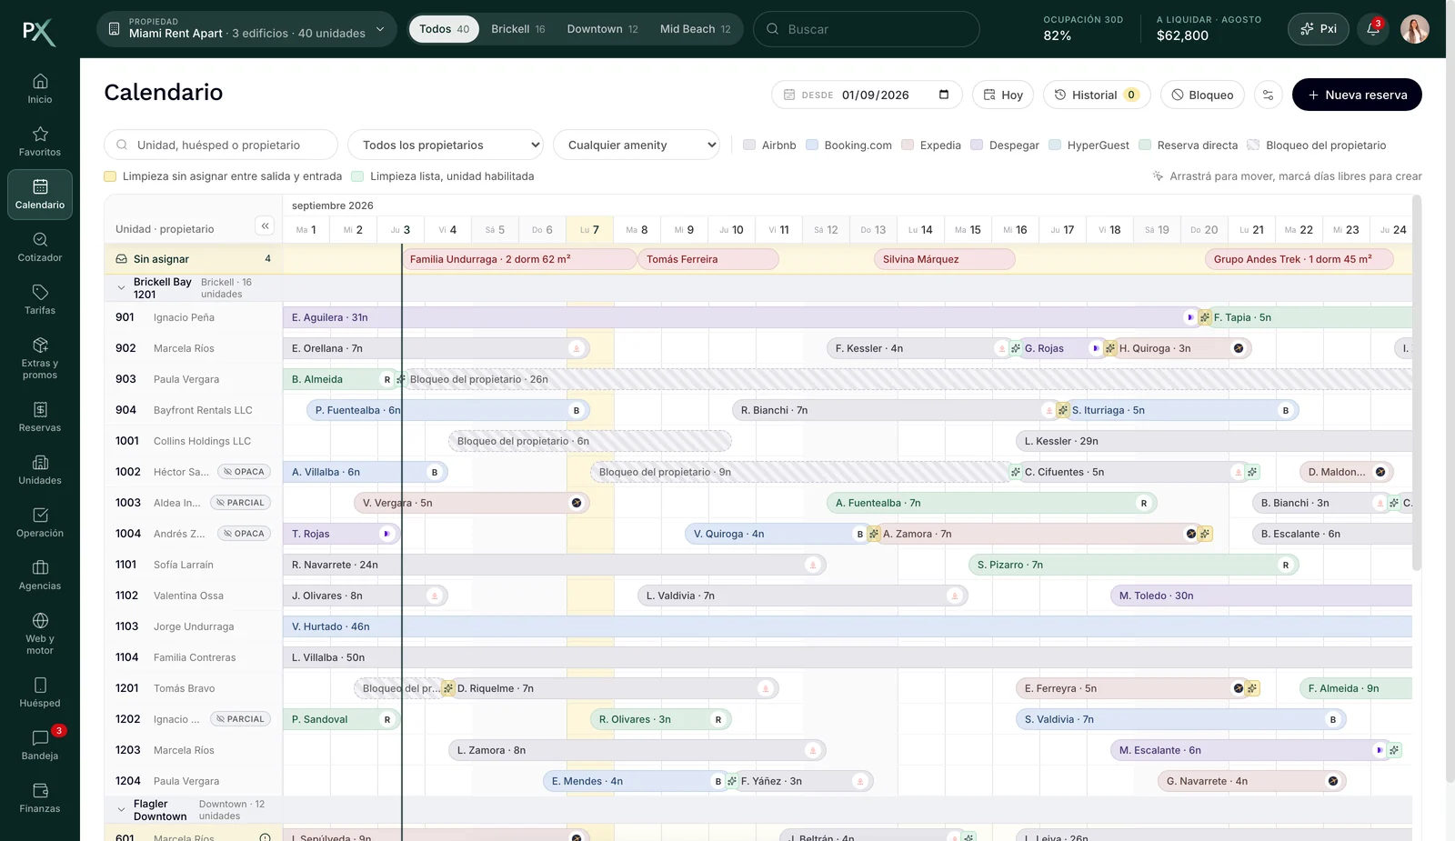Open Unidades in the sidebar

pos(40,470)
